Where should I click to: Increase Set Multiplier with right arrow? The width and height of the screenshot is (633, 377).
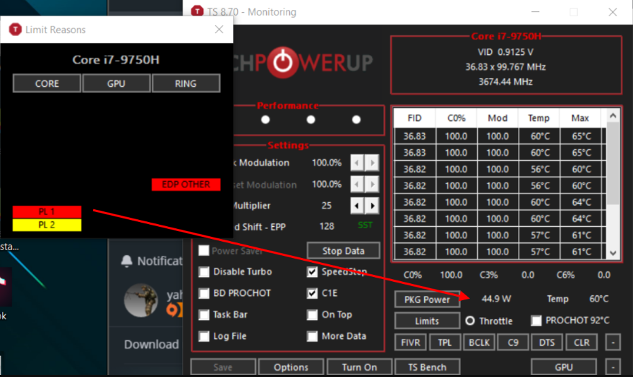(x=372, y=206)
